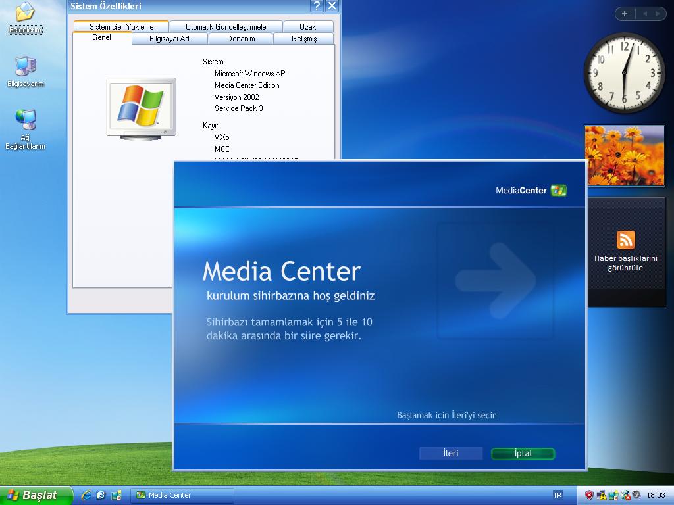The width and height of the screenshot is (674, 505).
Task: Click the 18:03 taskbar clock
Action: (x=656, y=495)
